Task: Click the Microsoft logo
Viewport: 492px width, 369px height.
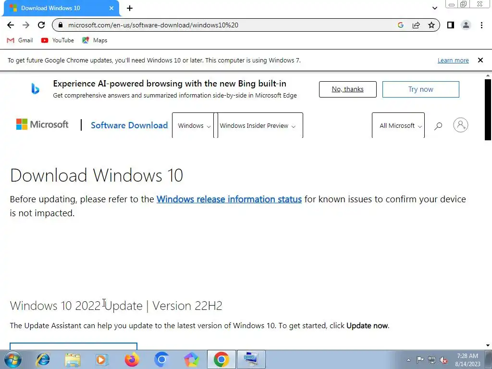Action: click(x=42, y=124)
